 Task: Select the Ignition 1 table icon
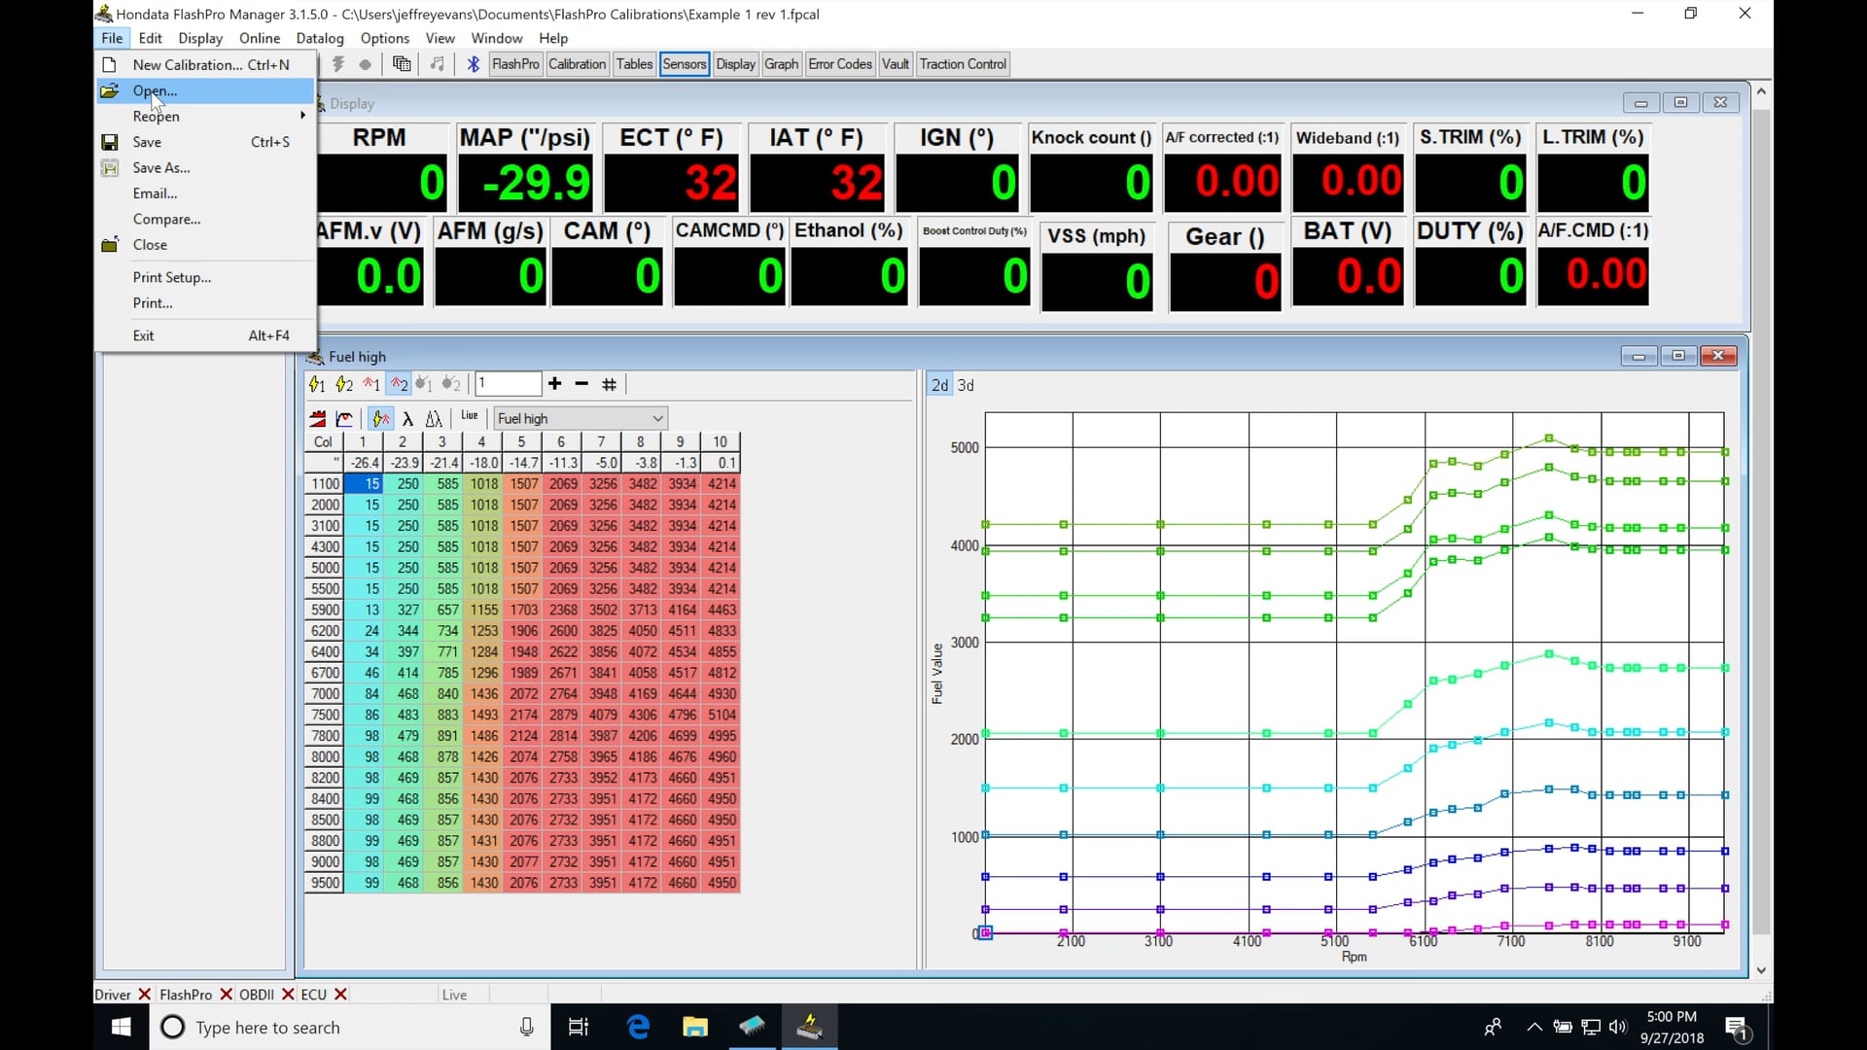(x=370, y=384)
